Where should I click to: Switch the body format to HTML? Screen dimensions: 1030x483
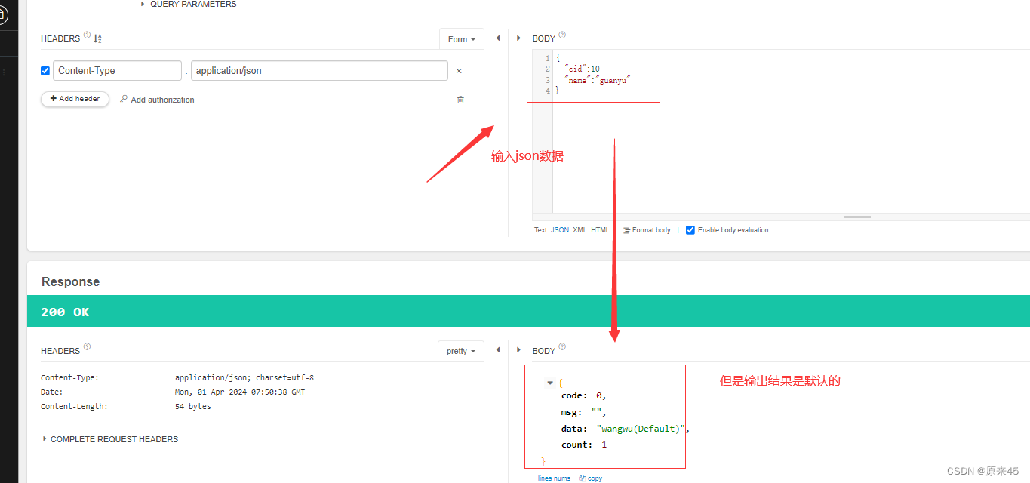600,230
